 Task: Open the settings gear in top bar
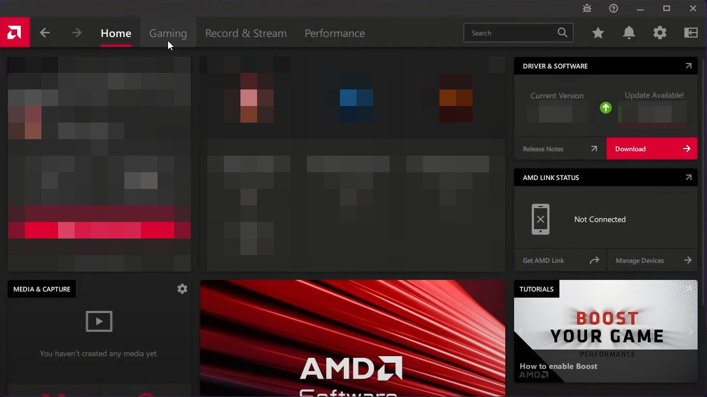click(x=659, y=33)
